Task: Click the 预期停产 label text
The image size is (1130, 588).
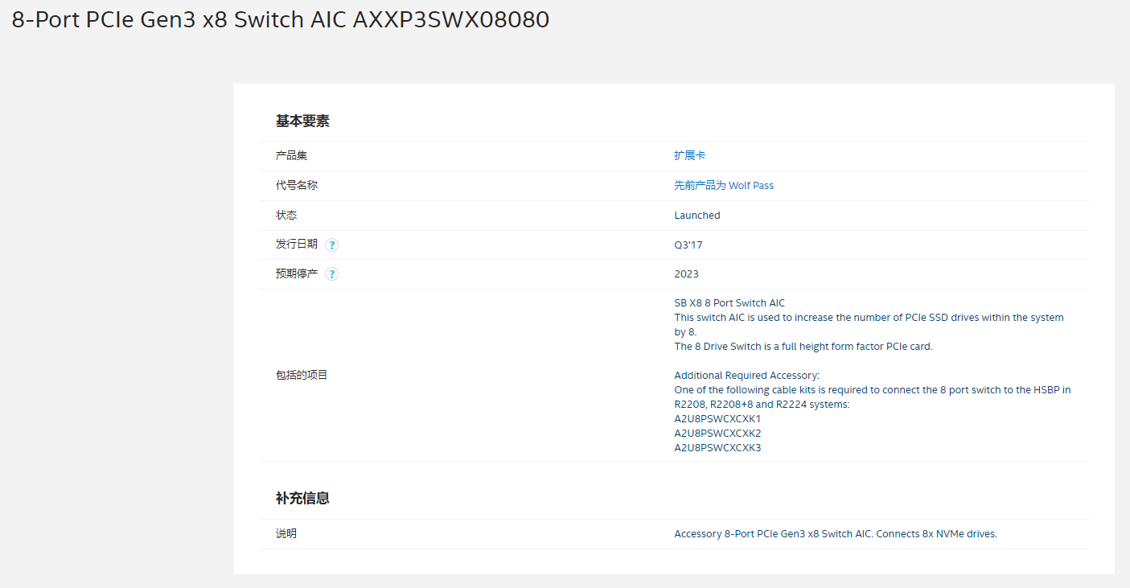Action: [297, 273]
